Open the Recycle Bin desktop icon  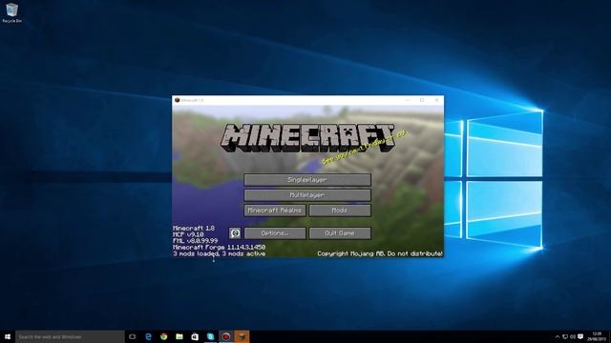pyautogui.click(x=11, y=12)
